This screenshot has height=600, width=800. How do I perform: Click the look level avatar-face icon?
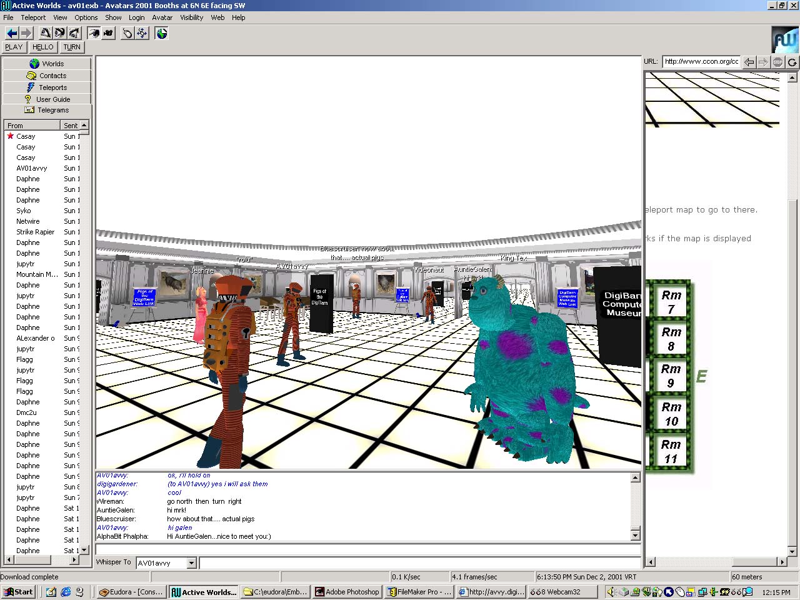(60, 33)
